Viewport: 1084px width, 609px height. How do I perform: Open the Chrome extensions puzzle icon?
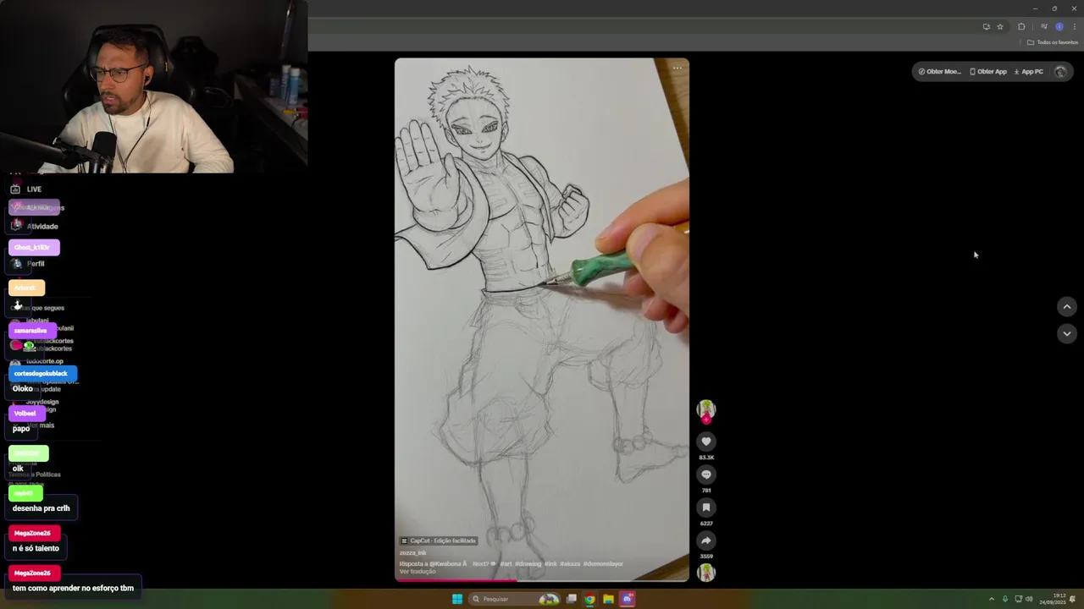click(x=1021, y=27)
